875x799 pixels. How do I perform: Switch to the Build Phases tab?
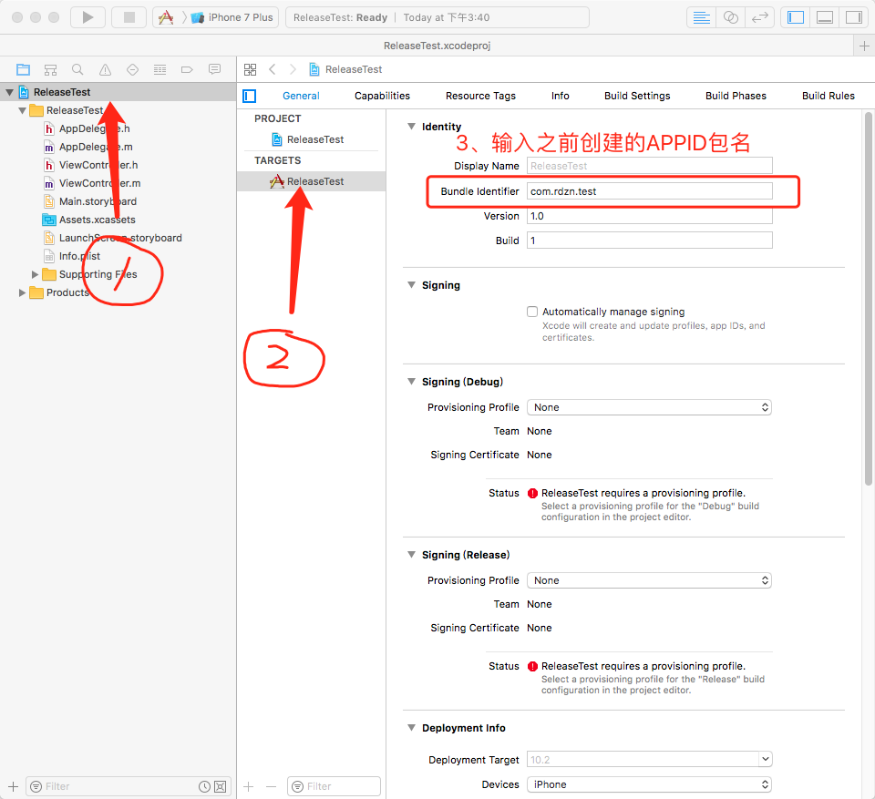[736, 96]
